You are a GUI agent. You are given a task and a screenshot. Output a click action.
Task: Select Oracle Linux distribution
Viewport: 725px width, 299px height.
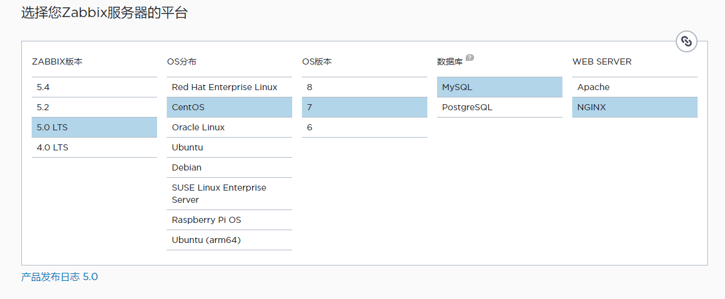[x=229, y=127]
